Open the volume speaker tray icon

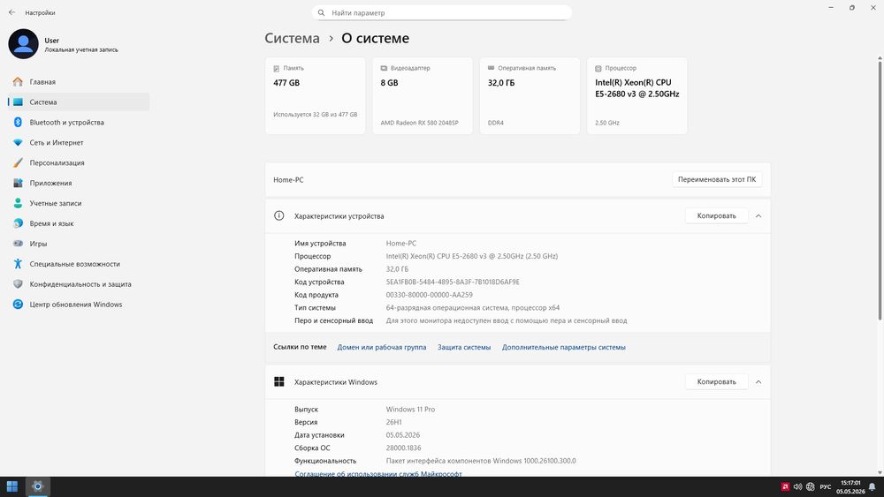click(797, 487)
